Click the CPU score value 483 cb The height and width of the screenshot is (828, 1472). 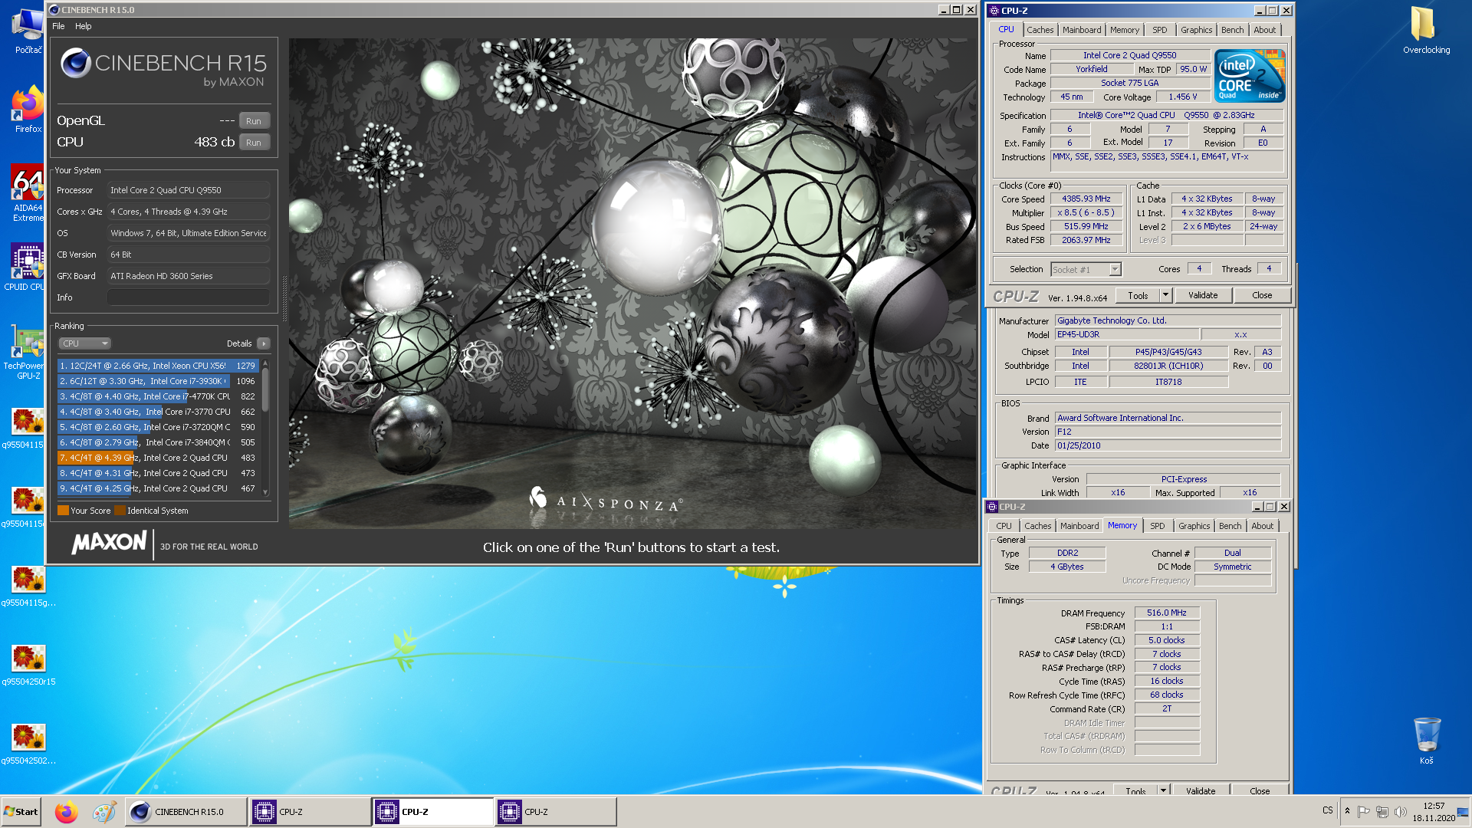[214, 142]
